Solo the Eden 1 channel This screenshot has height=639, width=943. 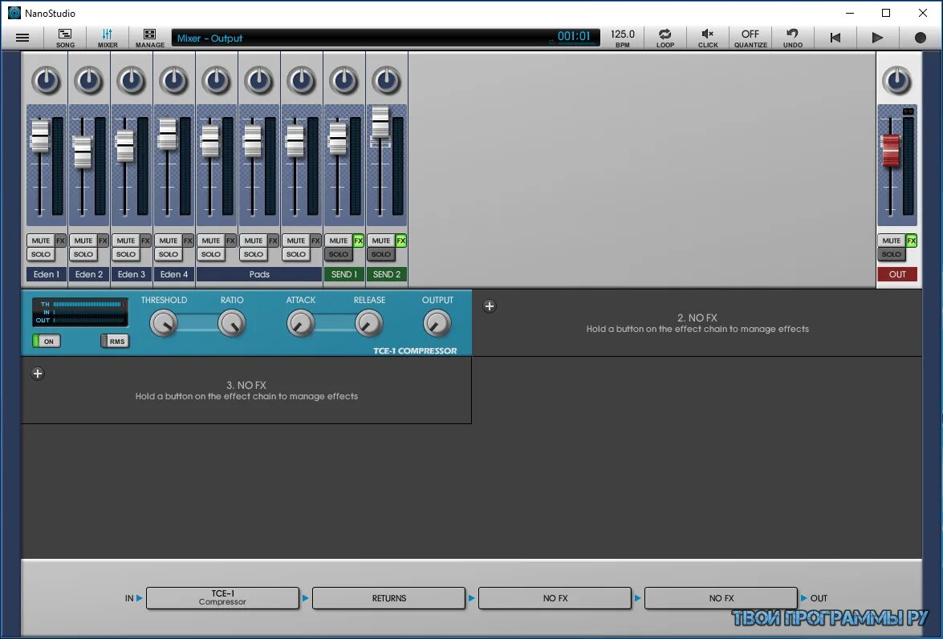pos(40,255)
